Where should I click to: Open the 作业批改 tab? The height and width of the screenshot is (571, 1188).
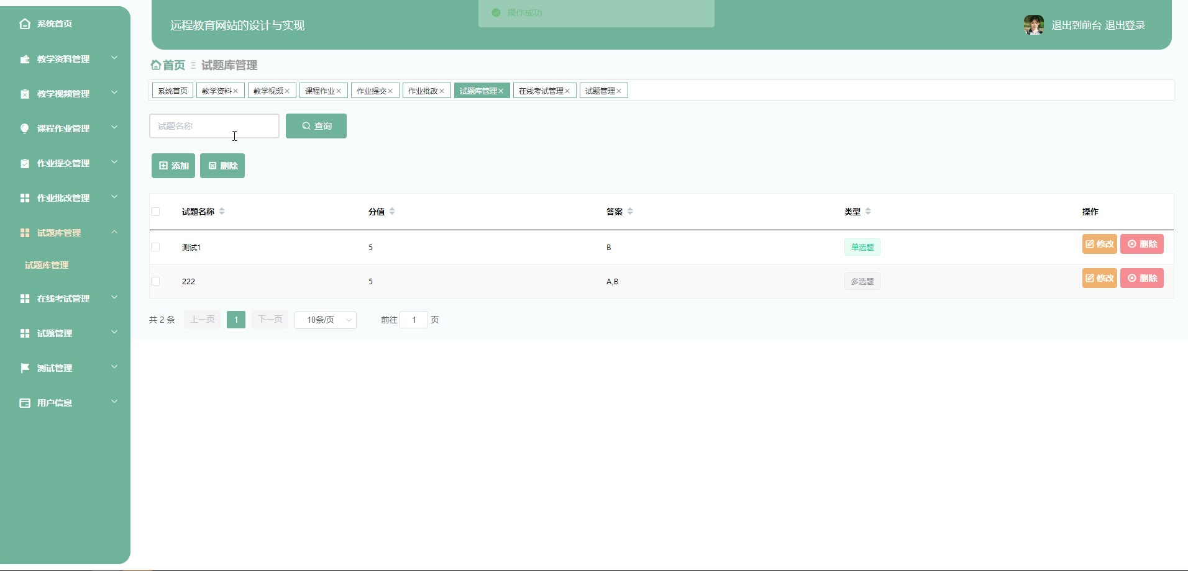click(423, 91)
